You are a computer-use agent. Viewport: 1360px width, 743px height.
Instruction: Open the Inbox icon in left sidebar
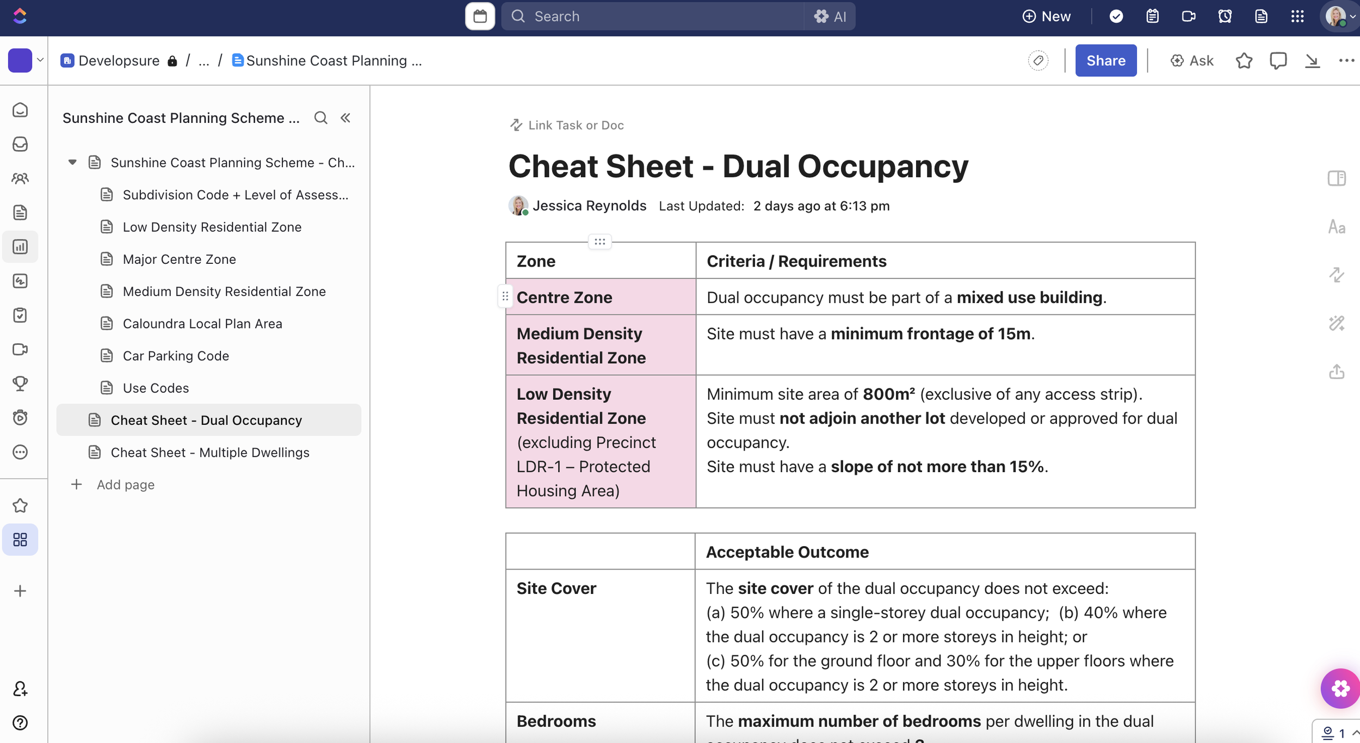tap(20, 144)
